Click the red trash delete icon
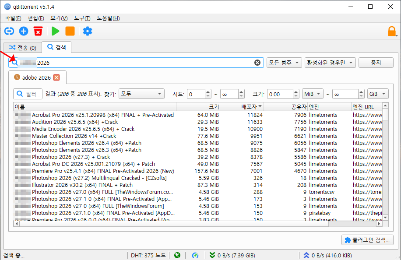 click(x=38, y=31)
